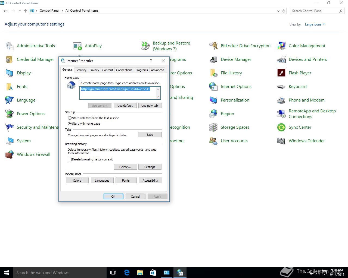The height and width of the screenshot is (278, 348).
Task: Open the Languages button
Action: 102,181
